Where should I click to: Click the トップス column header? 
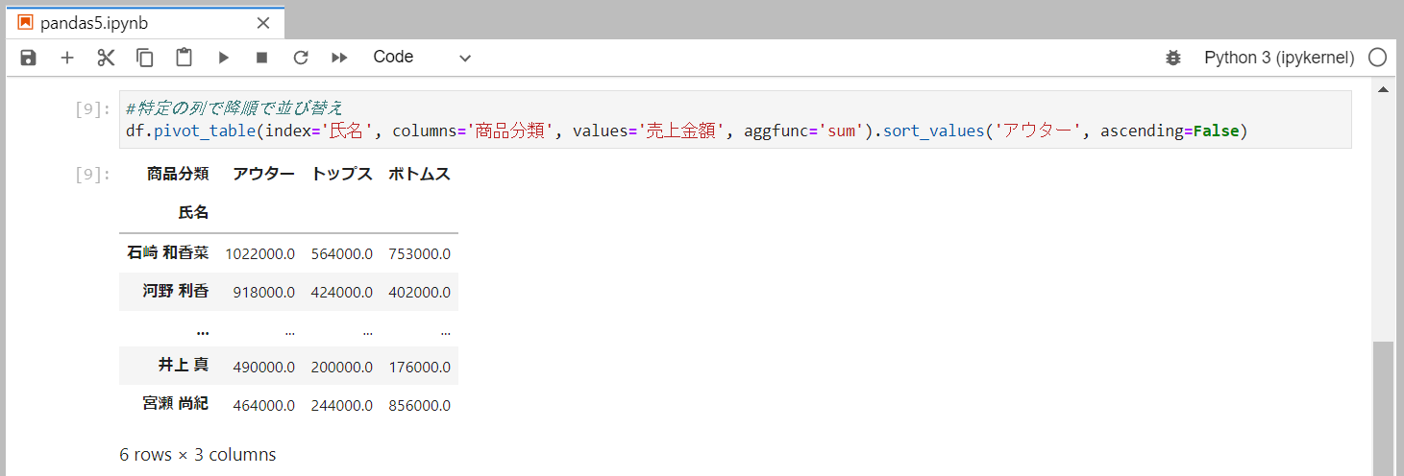[x=341, y=174]
